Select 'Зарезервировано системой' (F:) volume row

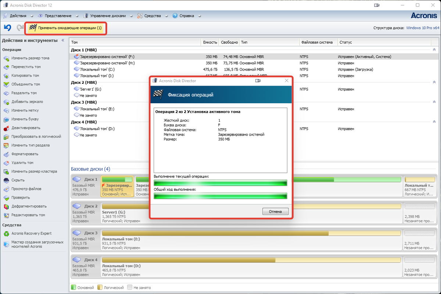254,57
